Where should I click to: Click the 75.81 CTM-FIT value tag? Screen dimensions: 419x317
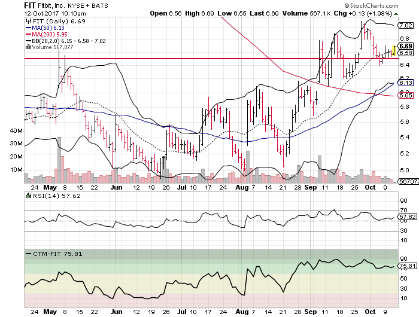[x=408, y=266]
